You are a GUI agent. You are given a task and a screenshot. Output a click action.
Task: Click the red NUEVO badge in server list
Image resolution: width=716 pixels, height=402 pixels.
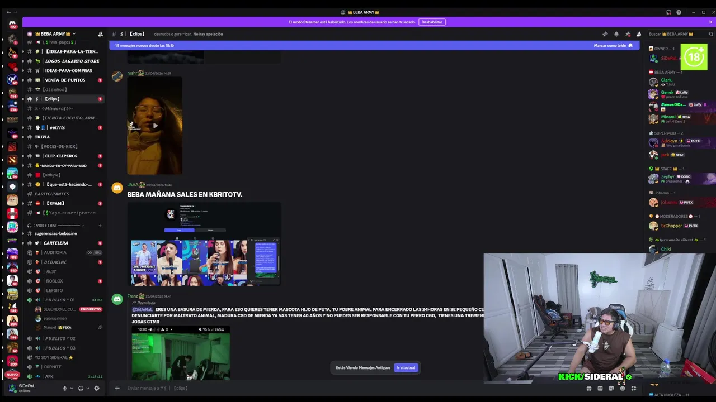click(12, 375)
